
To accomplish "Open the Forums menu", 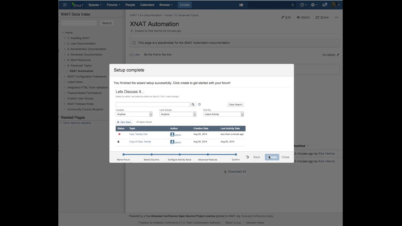I will pyautogui.click(x=113, y=5).
